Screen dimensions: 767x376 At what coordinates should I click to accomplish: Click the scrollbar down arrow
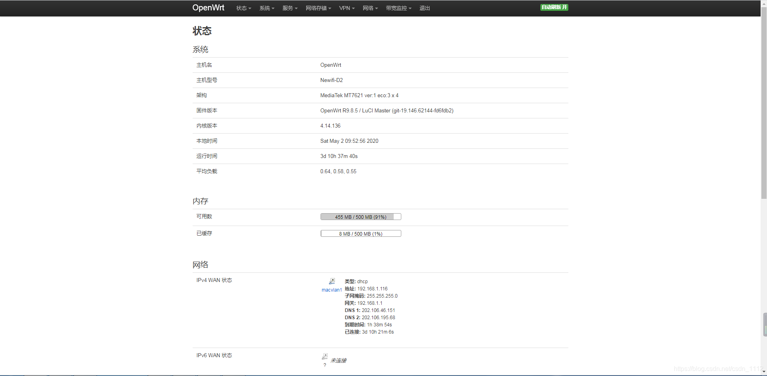click(x=764, y=372)
